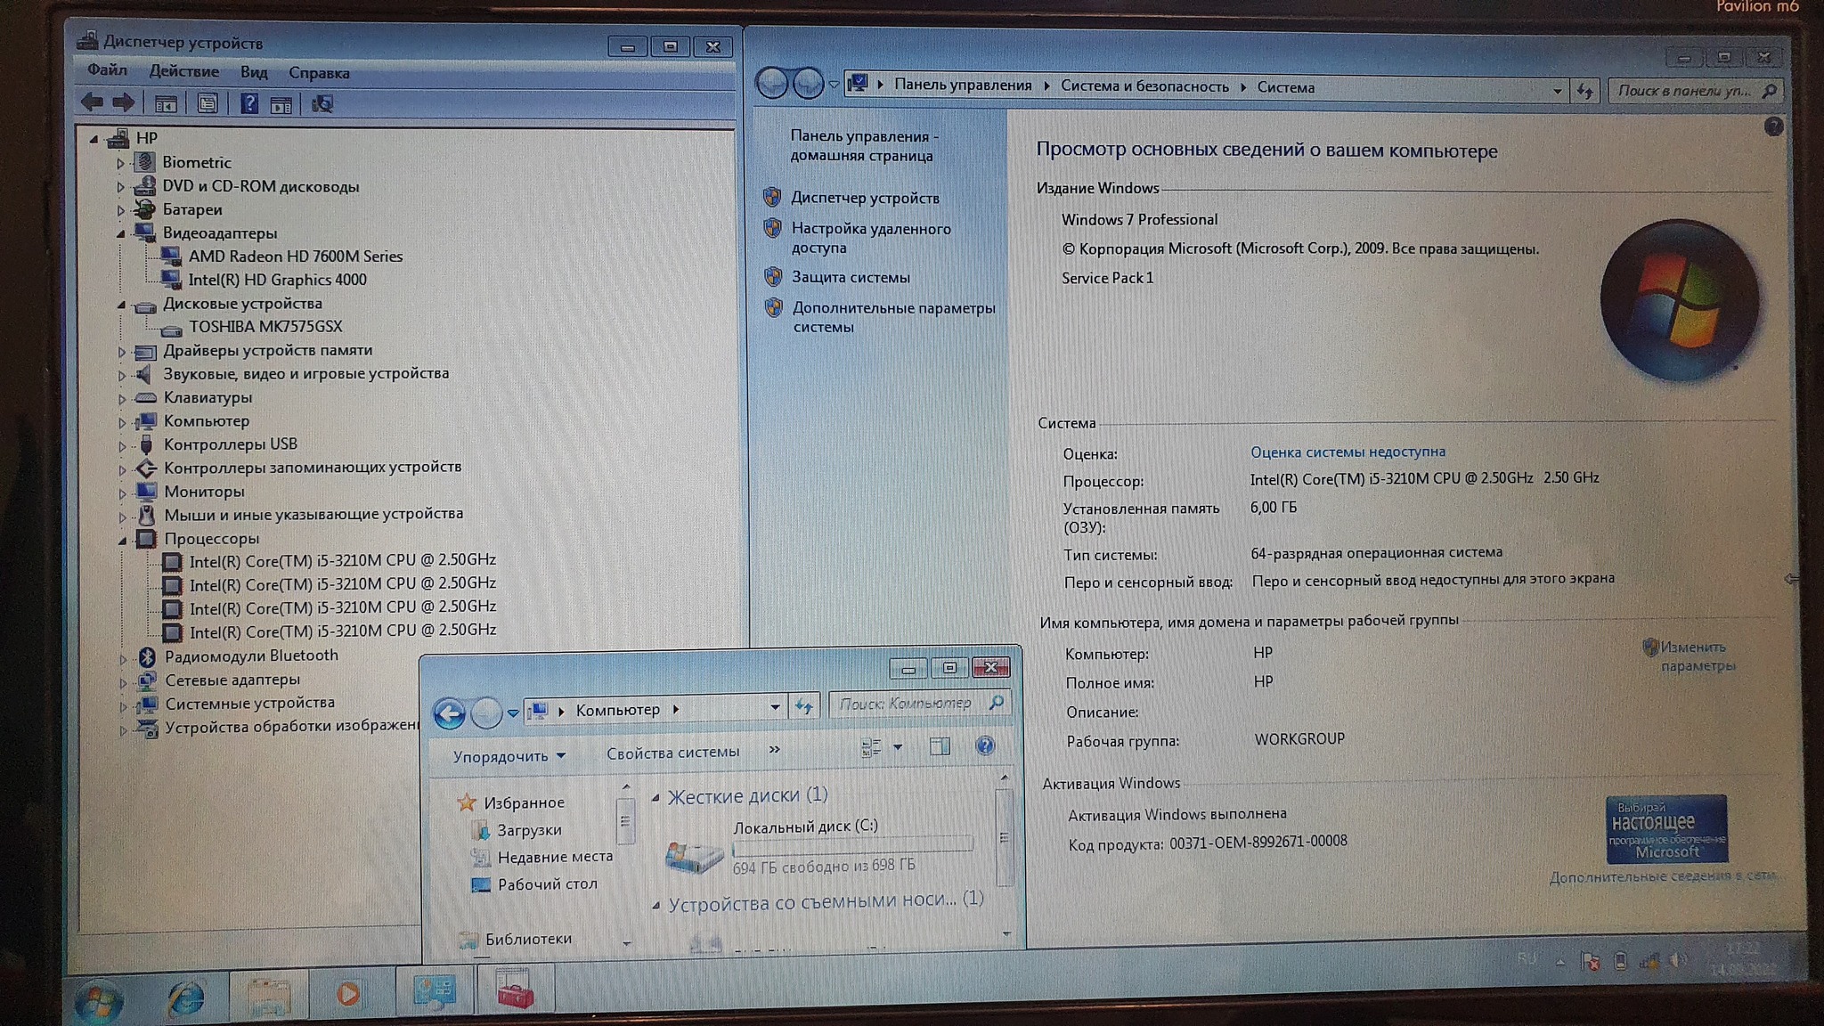The width and height of the screenshot is (1824, 1026).
Task: Select the Компьютер category in device tree
Action: pyautogui.click(x=207, y=420)
